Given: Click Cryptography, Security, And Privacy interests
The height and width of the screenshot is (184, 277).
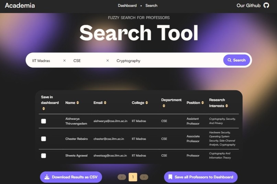Looking at the screenshot, I should 222,121.
